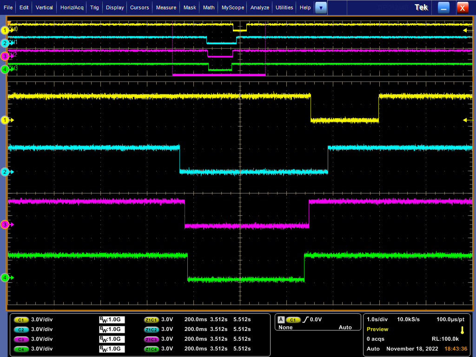The width and height of the screenshot is (476, 357).
Task: Click the date November 18, 2022
Action: 412,349
